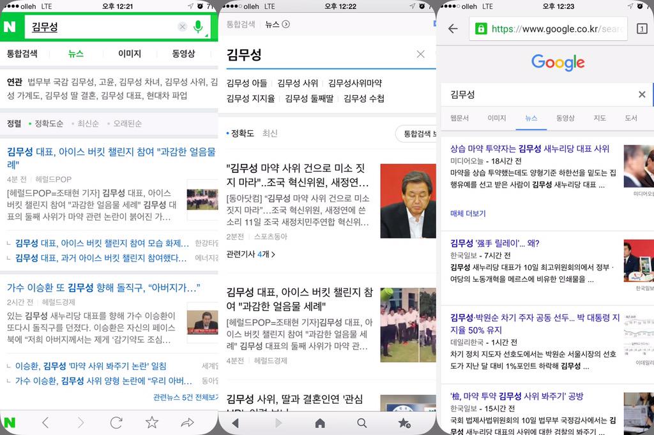The image size is (654, 435).
Task: Reload page in Naver app bottom toolbar
Action: (x=116, y=422)
